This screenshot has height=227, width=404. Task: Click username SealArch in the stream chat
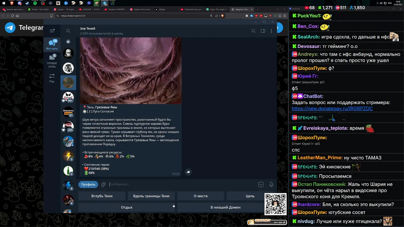pyautogui.click(x=309, y=37)
